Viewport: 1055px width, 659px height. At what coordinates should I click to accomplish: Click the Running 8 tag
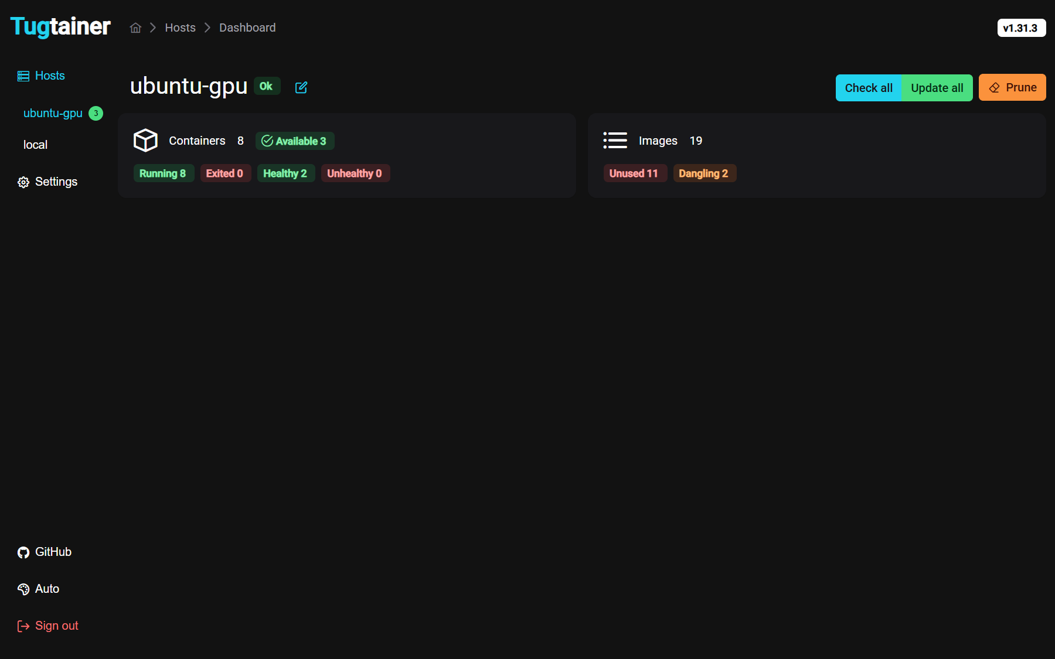pyautogui.click(x=164, y=173)
